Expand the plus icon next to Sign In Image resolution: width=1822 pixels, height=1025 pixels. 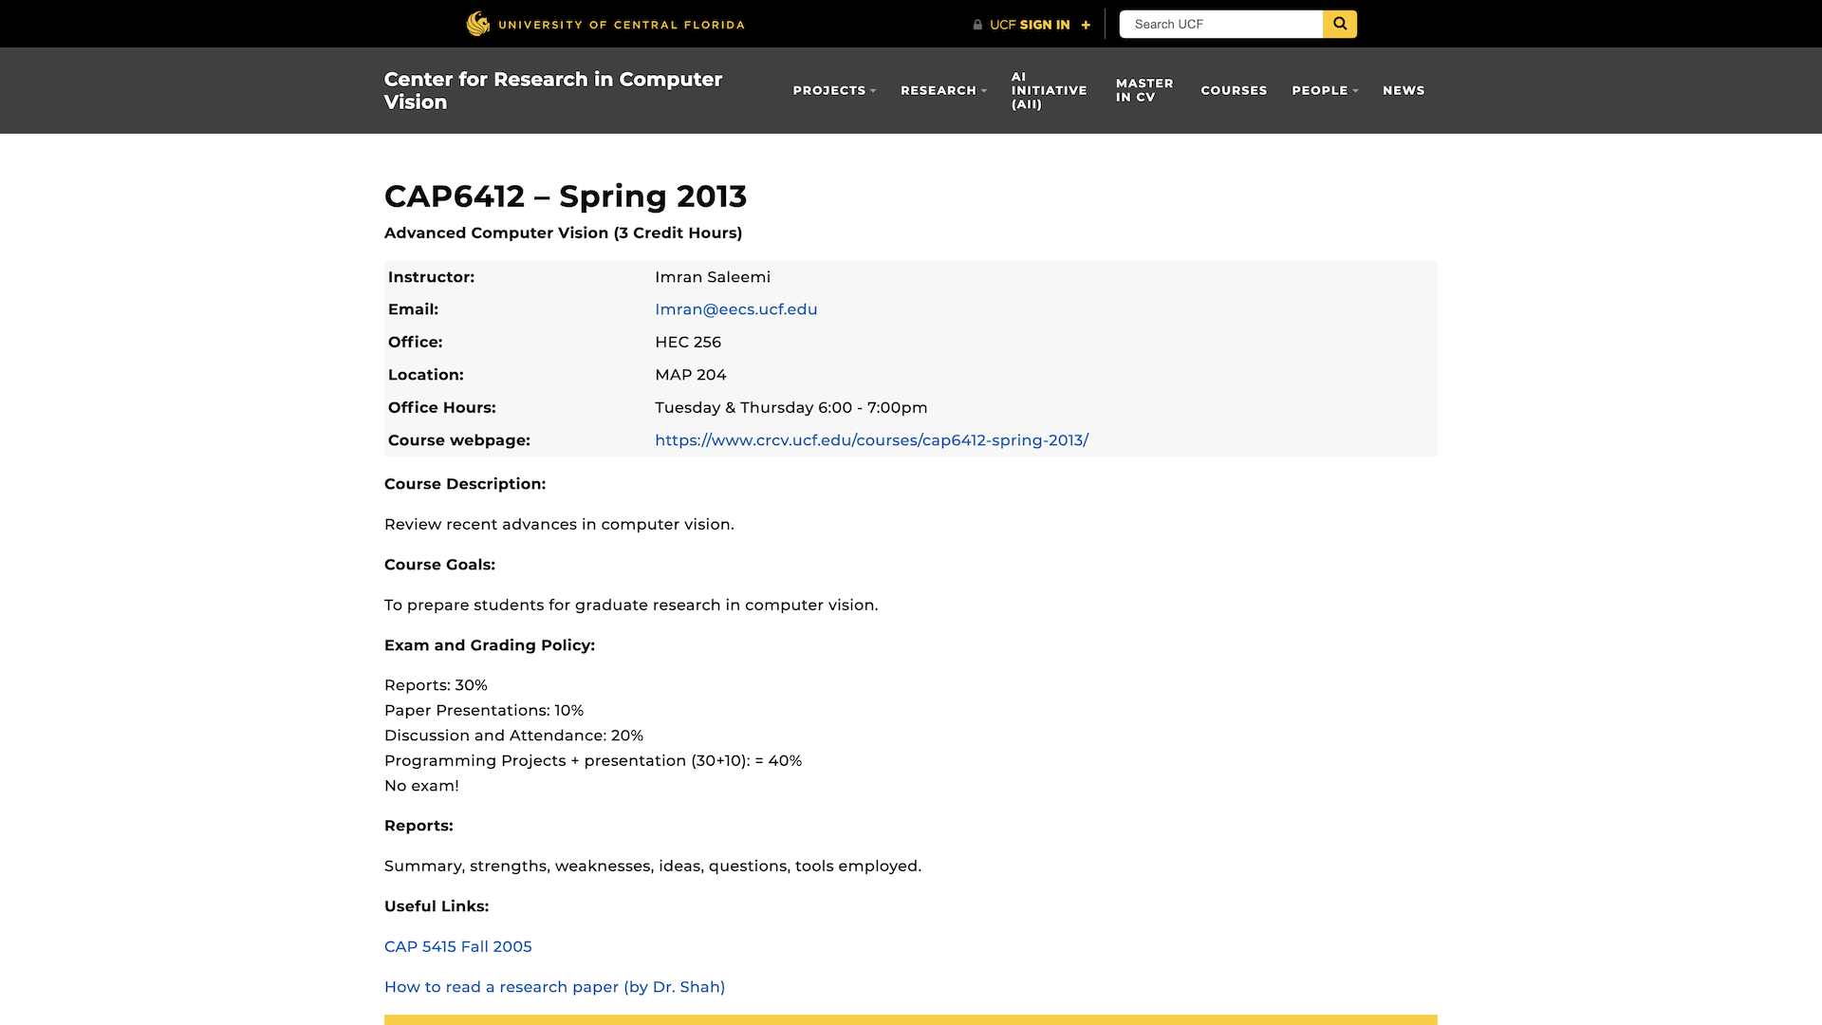[x=1086, y=25]
